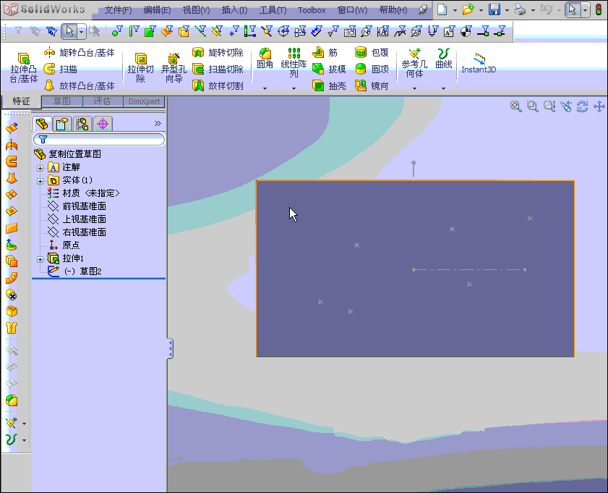Select 右视基准面 in the feature tree
This screenshot has height=493, width=608.
[x=77, y=232]
